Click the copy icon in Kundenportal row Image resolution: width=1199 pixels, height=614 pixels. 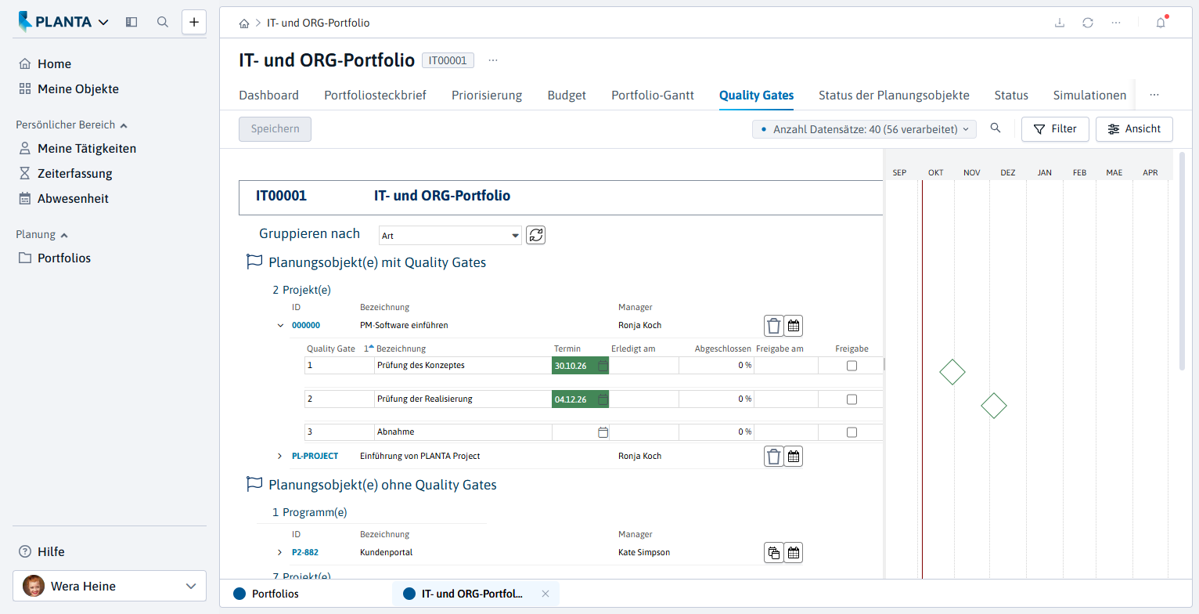[x=773, y=553]
